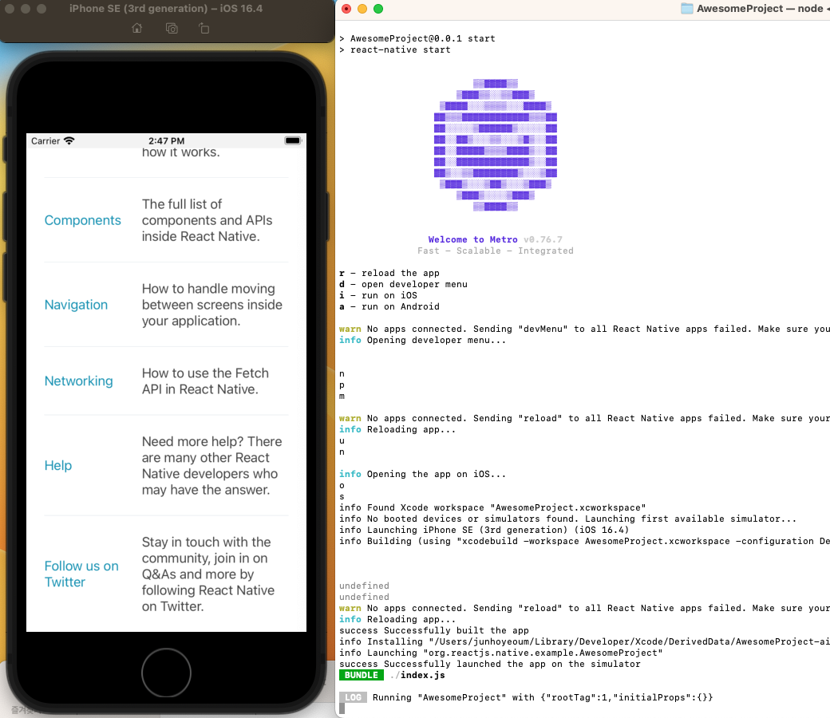
Task: Click 'react-native start' command line
Action: (x=395, y=49)
